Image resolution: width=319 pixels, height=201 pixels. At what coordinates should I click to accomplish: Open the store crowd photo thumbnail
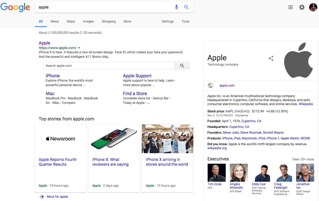167,139
